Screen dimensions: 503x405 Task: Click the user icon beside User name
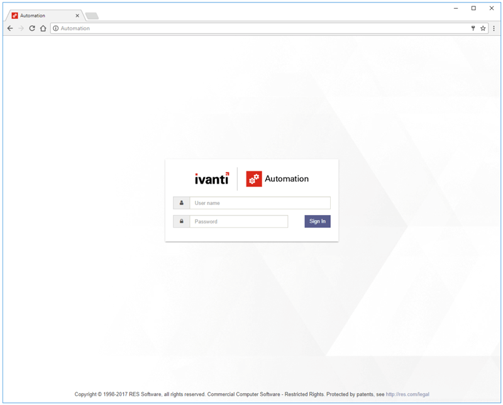pyautogui.click(x=182, y=203)
